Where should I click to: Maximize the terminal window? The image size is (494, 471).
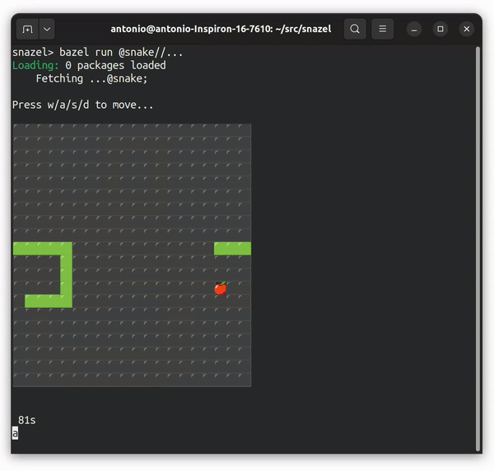(440, 30)
